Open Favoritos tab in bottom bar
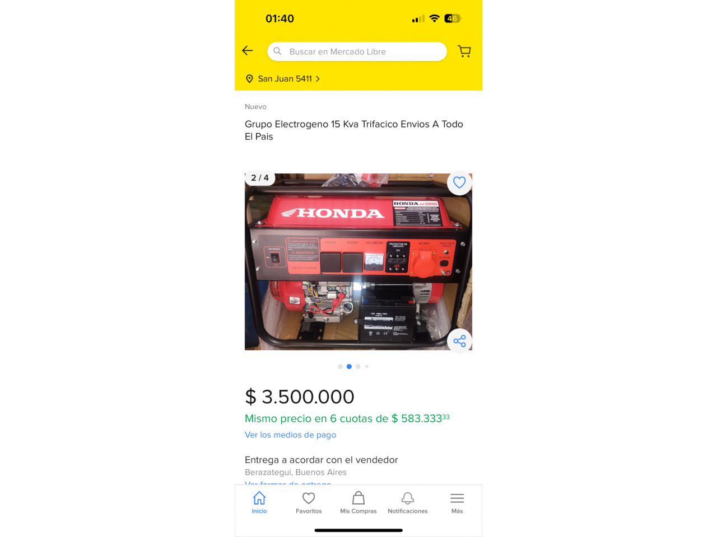This screenshot has width=717, height=537. pyautogui.click(x=309, y=502)
